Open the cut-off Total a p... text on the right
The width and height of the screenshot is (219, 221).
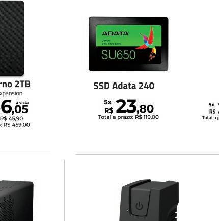[x=210, y=118]
